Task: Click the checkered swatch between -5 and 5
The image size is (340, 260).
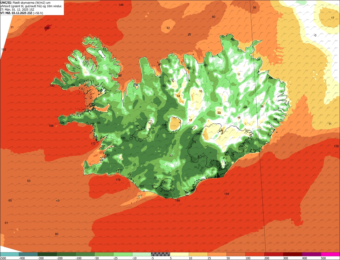Action: (x=160, y=254)
